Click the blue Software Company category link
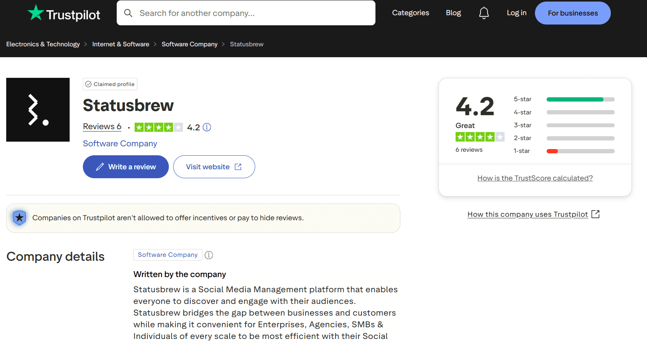This screenshot has height=344, width=647. pos(120,144)
